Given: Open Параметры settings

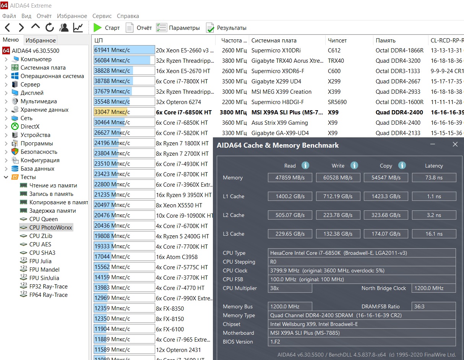Looking at the screenshot, I should coord(178,28).
